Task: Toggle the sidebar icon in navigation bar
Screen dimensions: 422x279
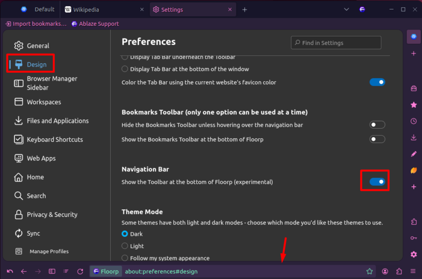Action: click(52, 272)
